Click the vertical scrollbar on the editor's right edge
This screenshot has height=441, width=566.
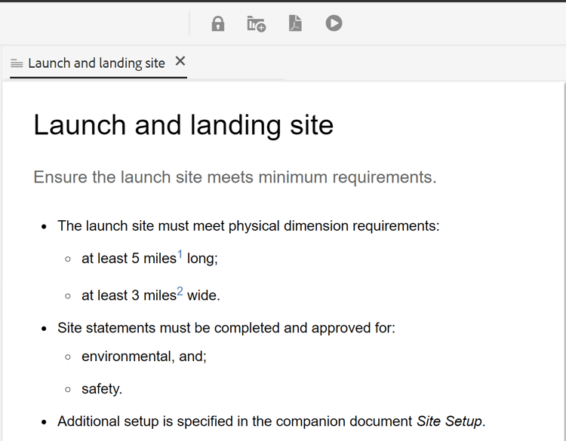(564, 261)
